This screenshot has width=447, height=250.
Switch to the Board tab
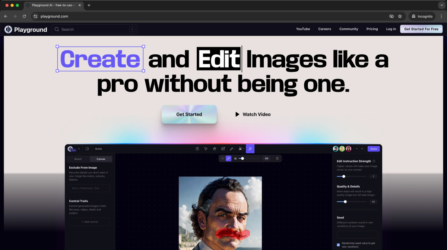coord(78,159)
